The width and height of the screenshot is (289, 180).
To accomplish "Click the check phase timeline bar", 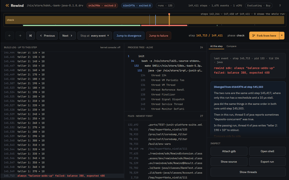I will pyautogui.click(x=144, y=20).
